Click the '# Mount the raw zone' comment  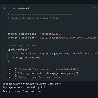tap(22, 46)
